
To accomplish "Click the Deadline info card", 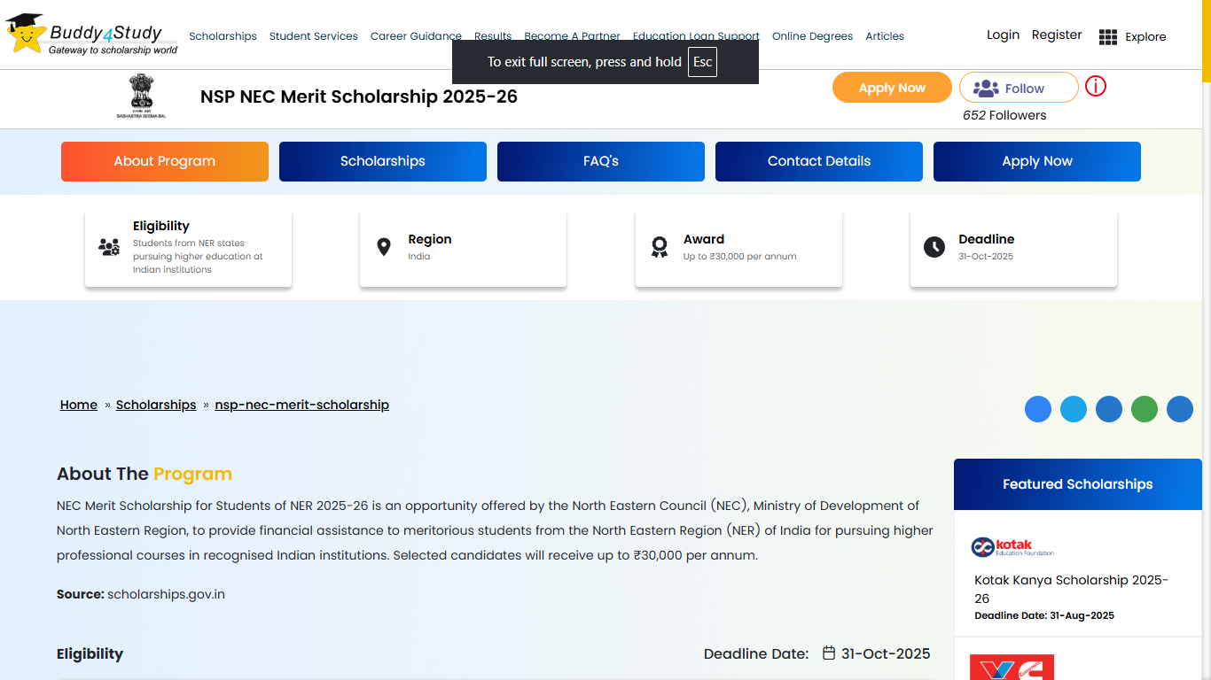I will pyautogui.click(x=1013, y=248).
